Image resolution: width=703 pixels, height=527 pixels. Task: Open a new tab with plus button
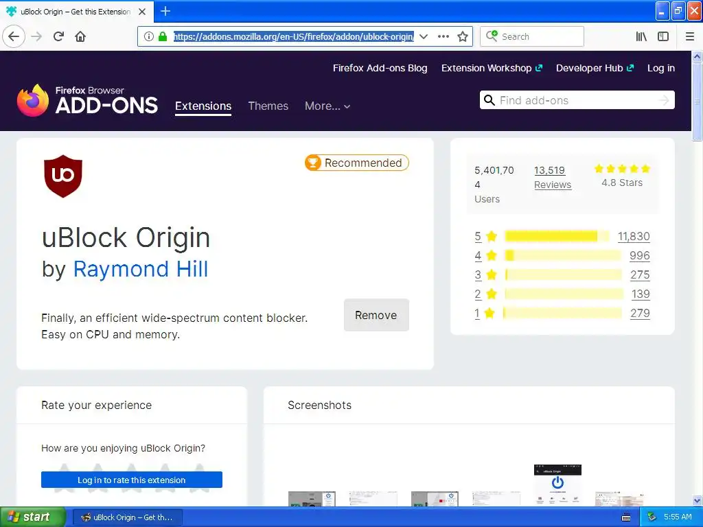165,11
